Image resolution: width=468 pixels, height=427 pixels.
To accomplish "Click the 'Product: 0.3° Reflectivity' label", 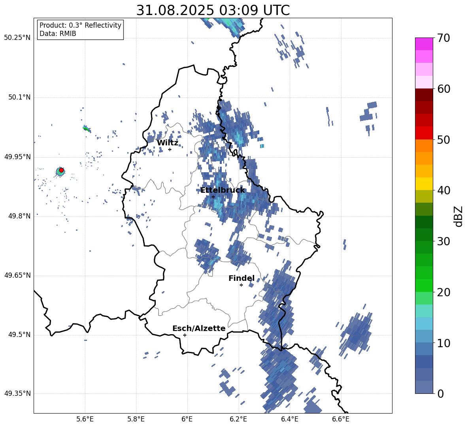I will (80, 25).
